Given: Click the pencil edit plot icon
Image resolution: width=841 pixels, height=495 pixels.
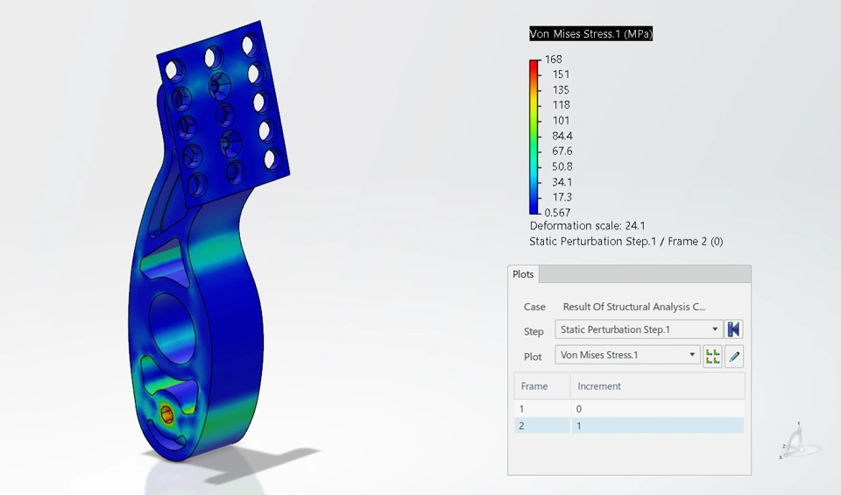Looking at the screenshot, I should [734, 356].
